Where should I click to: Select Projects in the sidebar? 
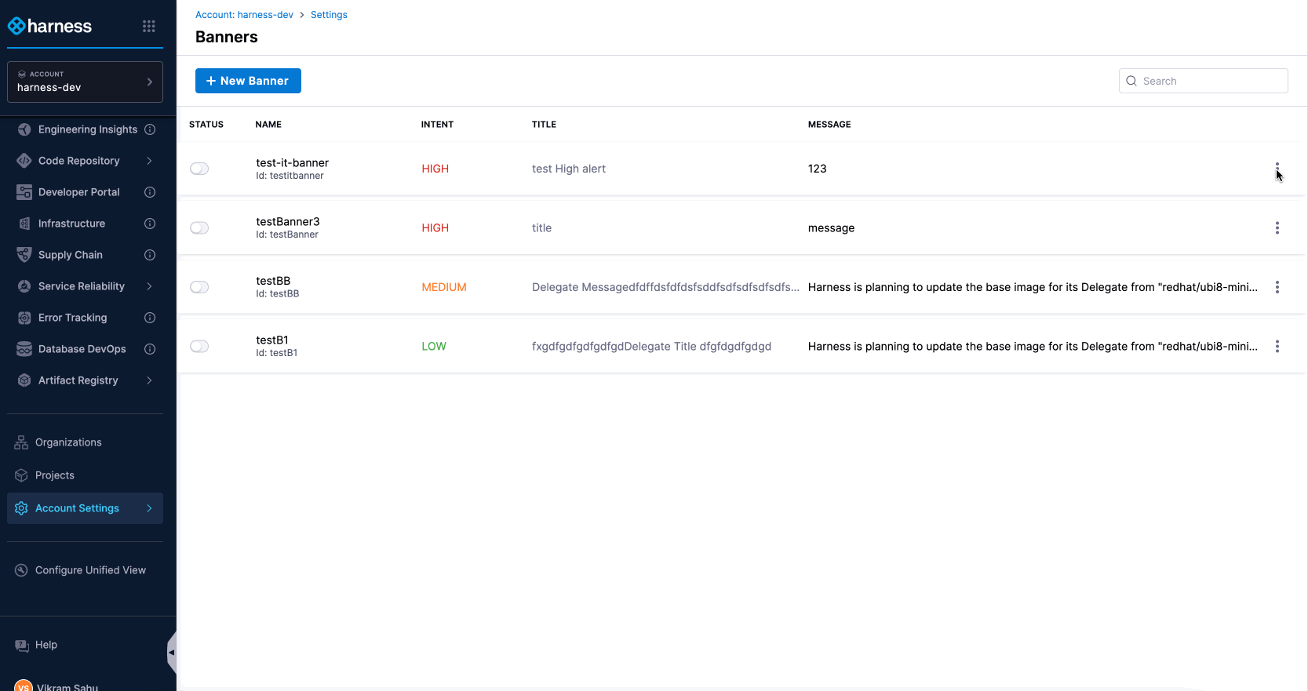[55, 475]
